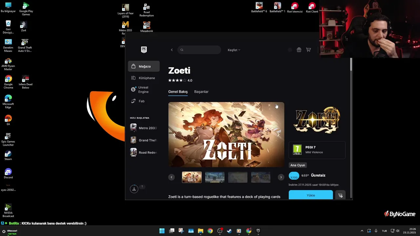This screenshot has height=236, width=420.
Task: Open Layers of Fear (2016) shortcut
Action: point(125,11)
